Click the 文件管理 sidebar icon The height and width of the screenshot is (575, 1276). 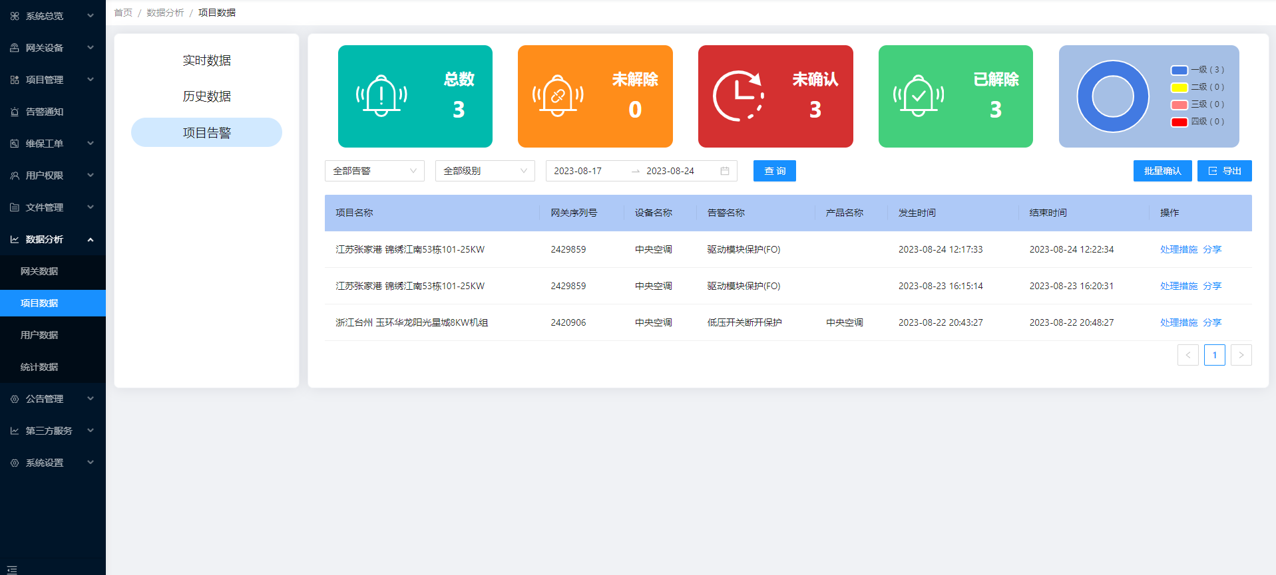point(15,207)
